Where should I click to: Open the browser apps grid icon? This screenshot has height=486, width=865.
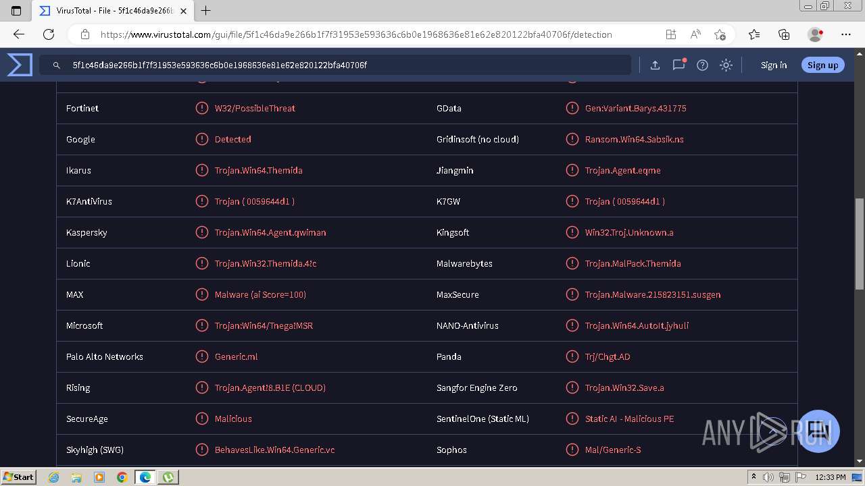coord(670,34)
